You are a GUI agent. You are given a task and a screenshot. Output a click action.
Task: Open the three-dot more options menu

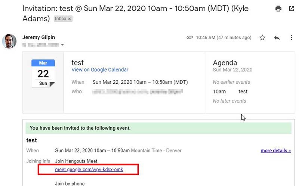(292, 38)
